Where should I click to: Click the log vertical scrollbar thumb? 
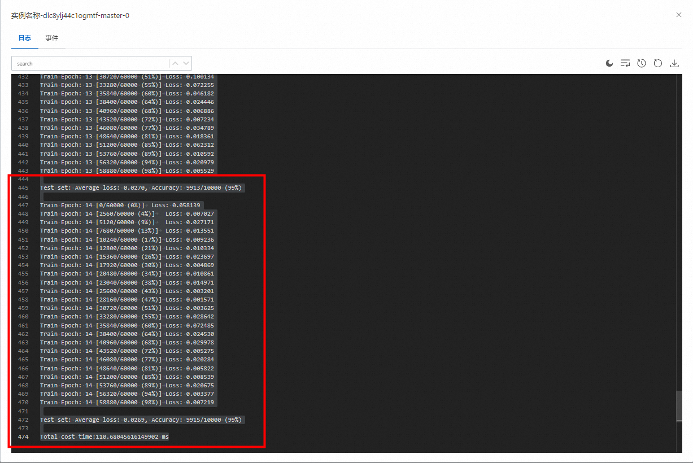point(679,406)
